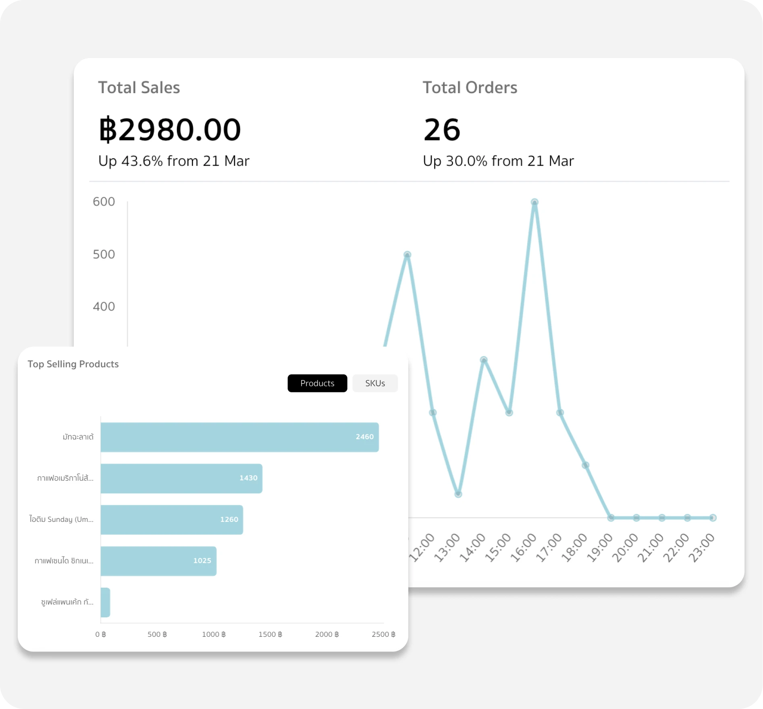Click the Total Orders count of 26

coord(442,129)
